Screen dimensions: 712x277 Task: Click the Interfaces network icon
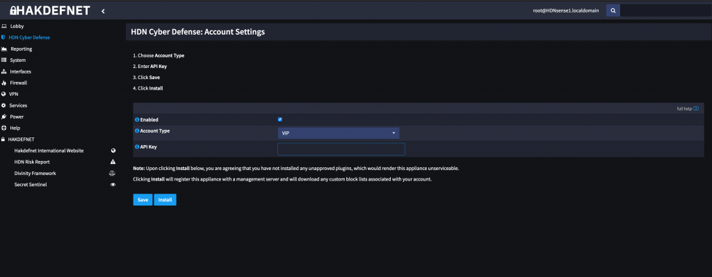point(3,72)
